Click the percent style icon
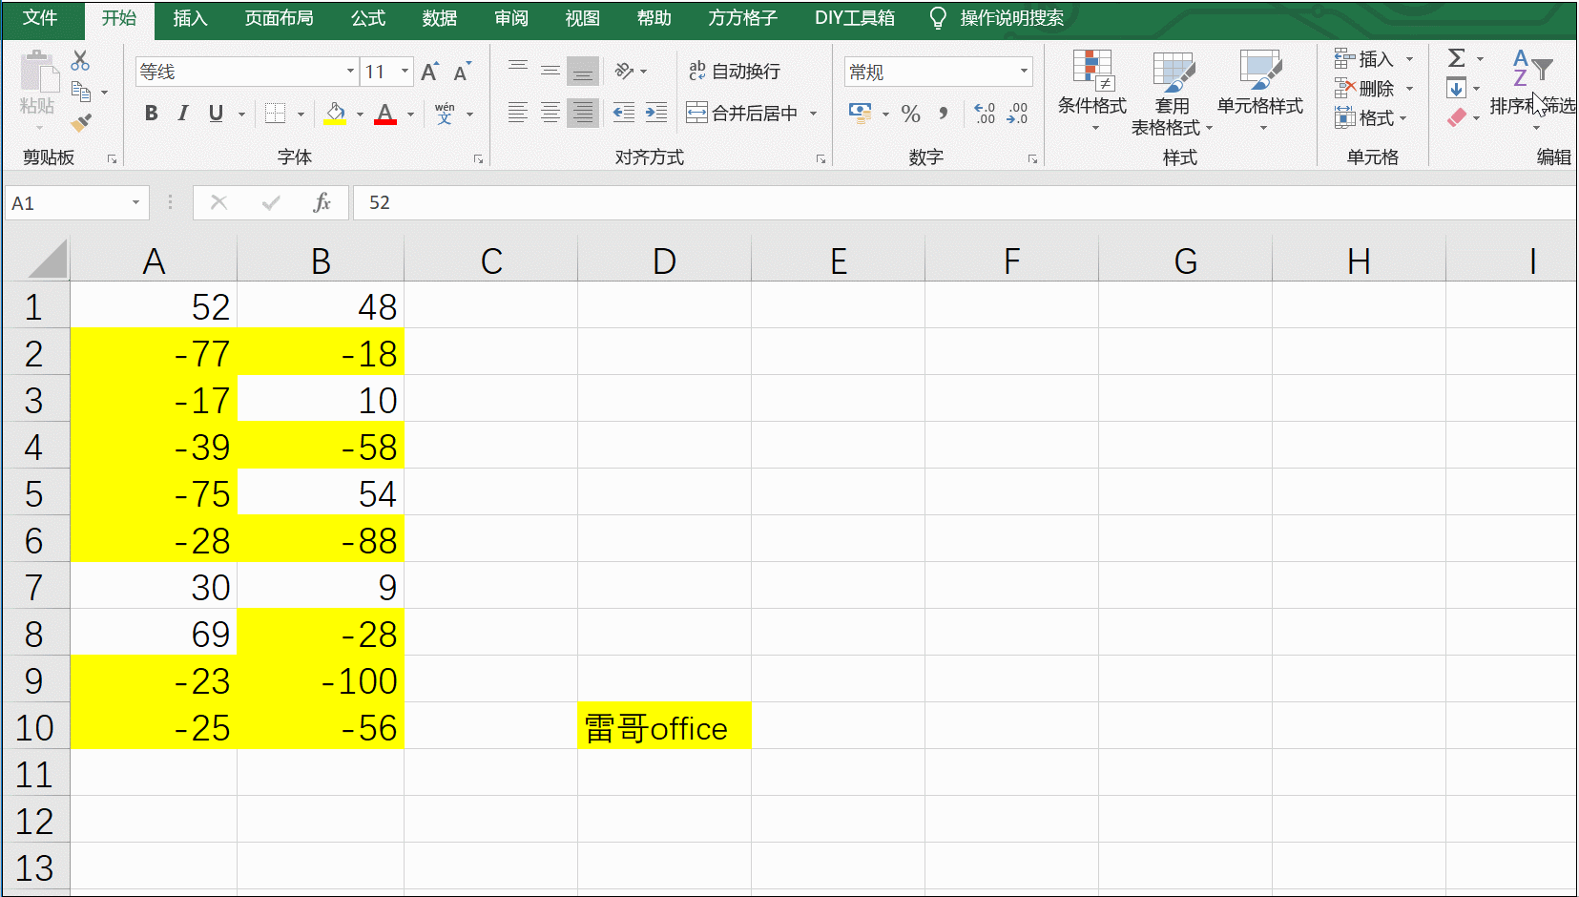Image resolution: width=1579 pixels, height=897 pixels. click(x=910, y=115)
